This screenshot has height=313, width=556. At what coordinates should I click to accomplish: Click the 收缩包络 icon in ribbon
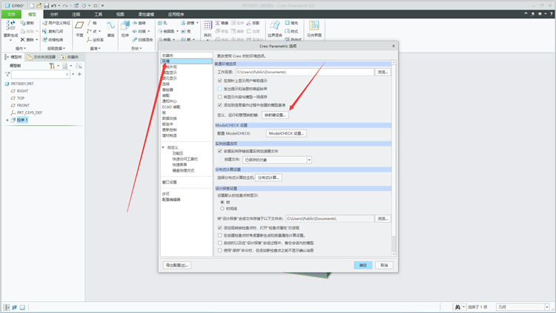44,40
